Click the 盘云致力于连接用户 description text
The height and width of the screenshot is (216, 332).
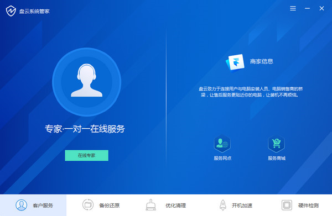point(250,92)
